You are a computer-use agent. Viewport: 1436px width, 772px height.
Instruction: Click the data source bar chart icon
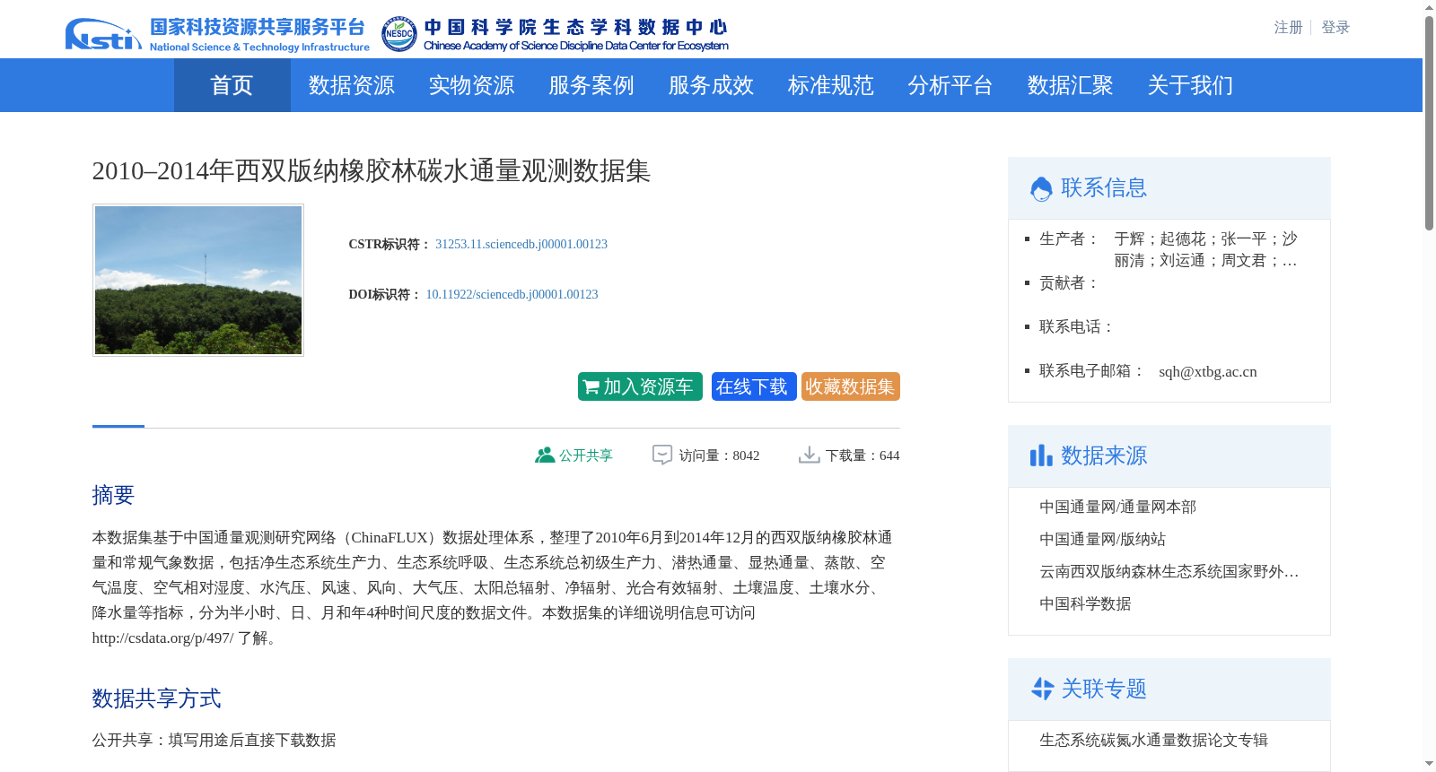pos(1041,455)
